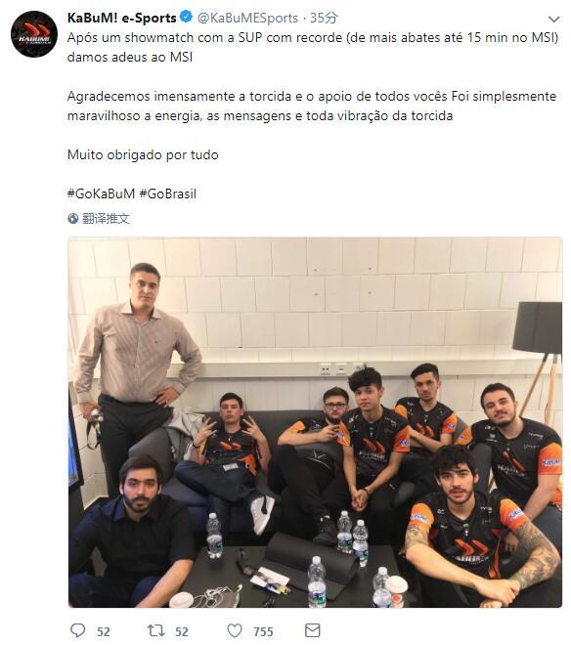Click the like count 755
The width and height of the screenshot is (571, 645).
click(263, 632)
